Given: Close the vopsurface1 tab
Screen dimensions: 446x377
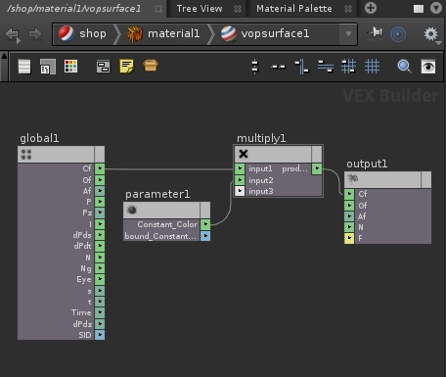Looking at the screenshot, I should (x=158, y=9).
